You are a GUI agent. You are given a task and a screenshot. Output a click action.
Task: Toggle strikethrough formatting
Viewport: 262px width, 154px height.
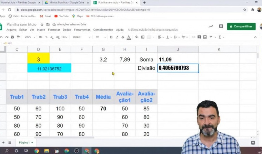(x=123, y=37)
